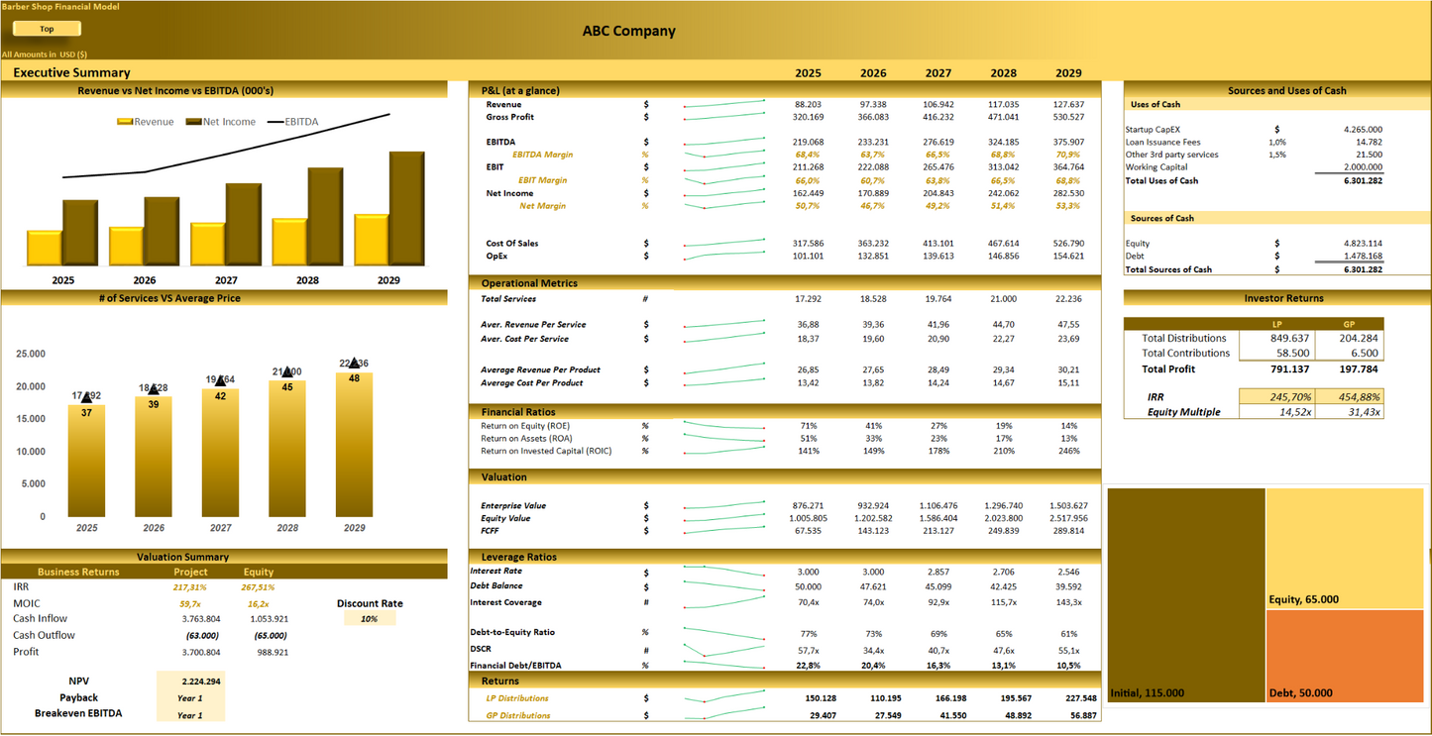Select the Payback Year 1 cell
Screen dimensions: 1432x736
coord(189,698)
